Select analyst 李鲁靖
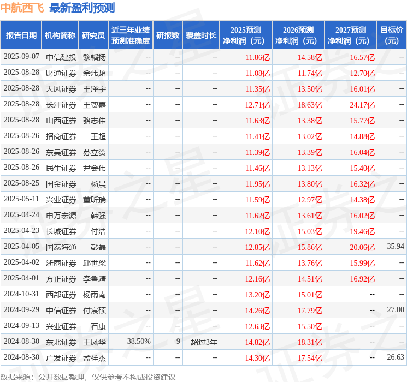The image size is (407, 382). (95, 279)
